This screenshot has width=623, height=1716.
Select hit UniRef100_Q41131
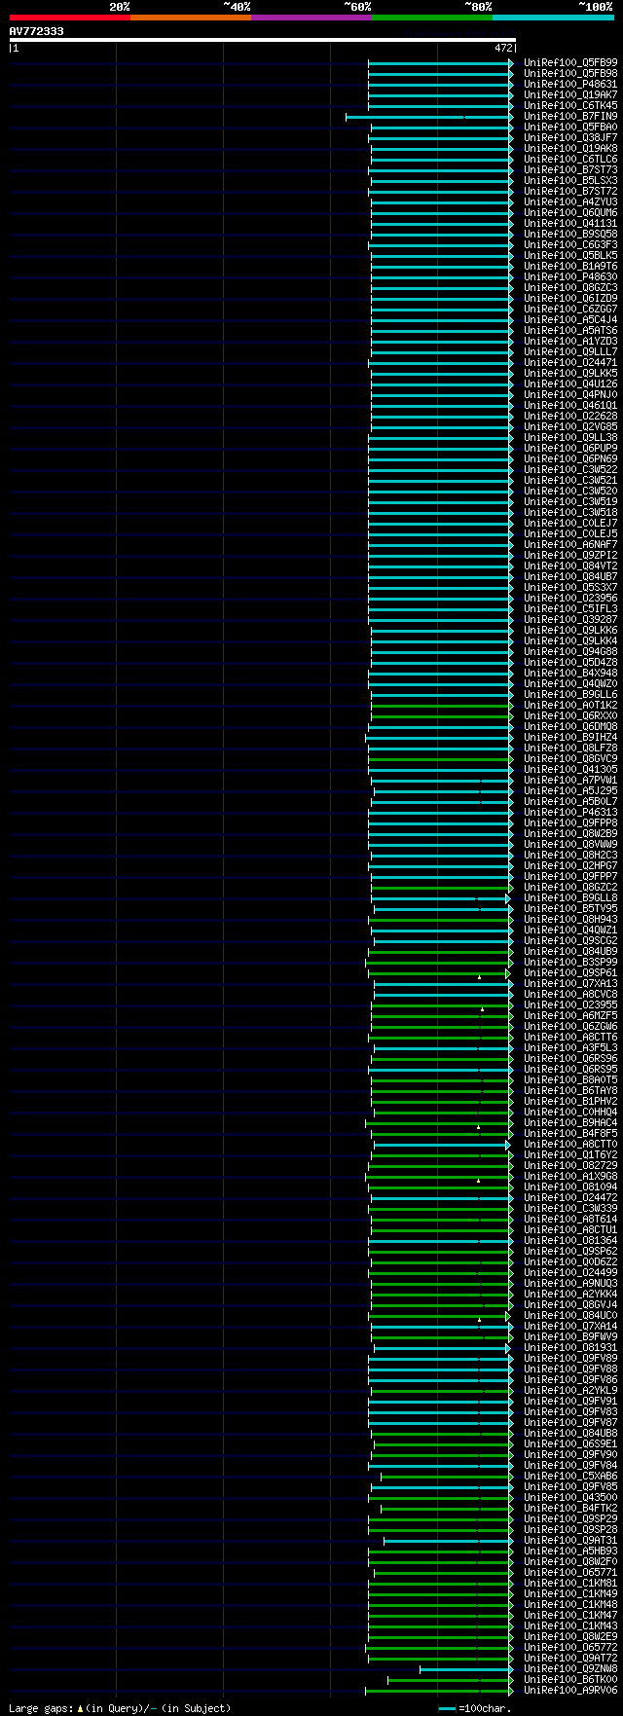point(570,223)
